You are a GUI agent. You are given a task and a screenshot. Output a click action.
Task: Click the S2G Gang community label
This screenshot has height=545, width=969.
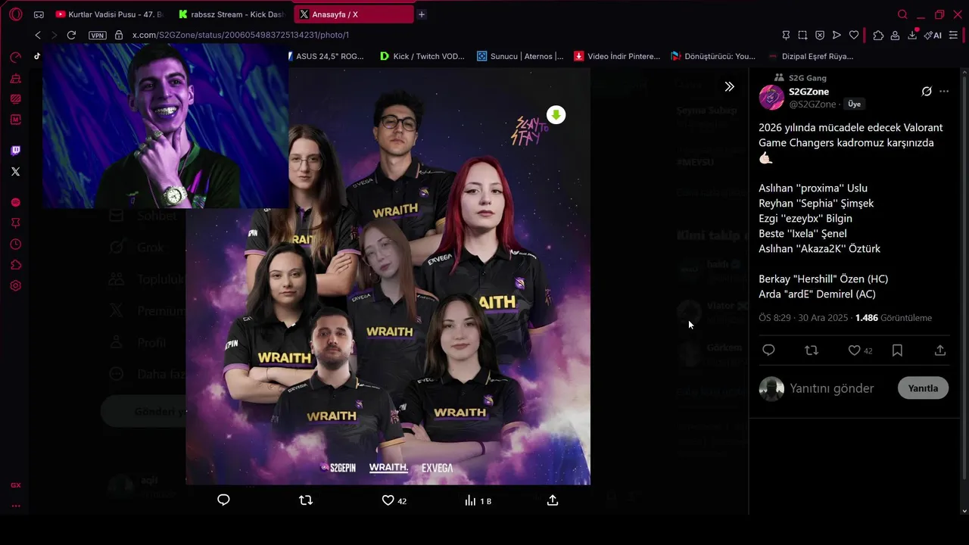tap(807, 78)
